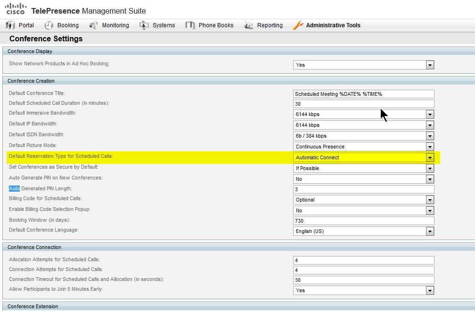Open the Default Immersive Bandwidth dropdown

point(363,114)
